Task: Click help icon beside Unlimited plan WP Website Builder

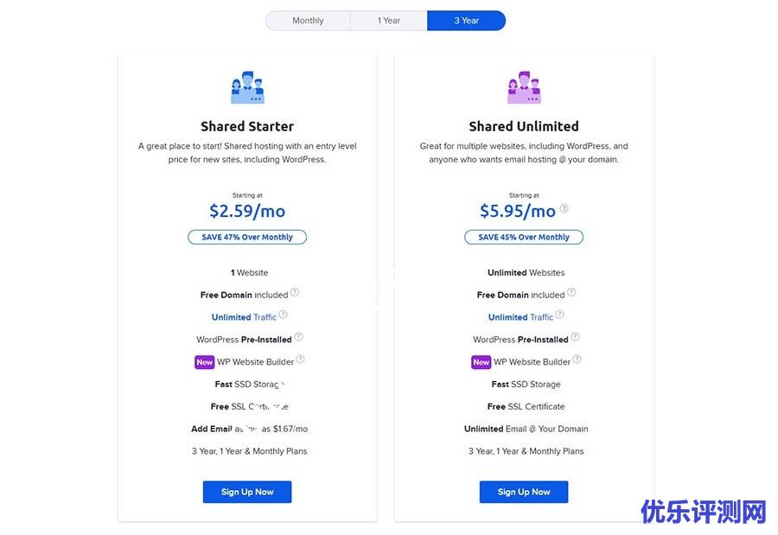Action: (577, 359)
